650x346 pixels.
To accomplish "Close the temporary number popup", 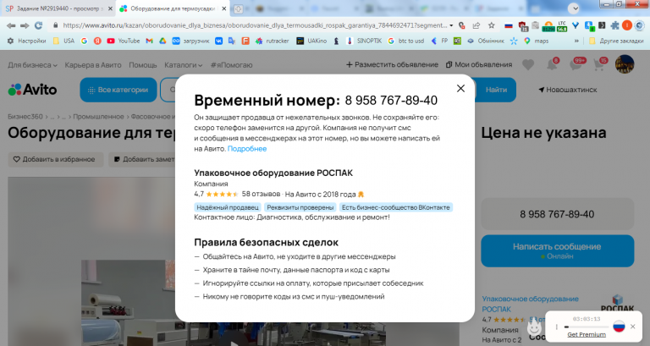I will point(460,88).
